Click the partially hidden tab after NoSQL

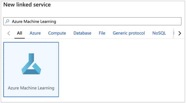click(x=174, y=33)
